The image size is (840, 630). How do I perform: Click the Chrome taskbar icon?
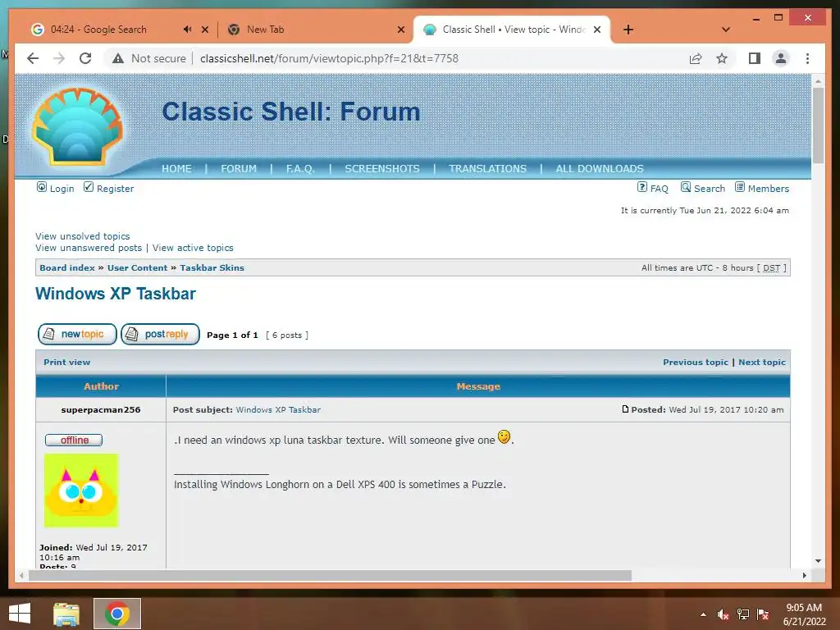117,614
